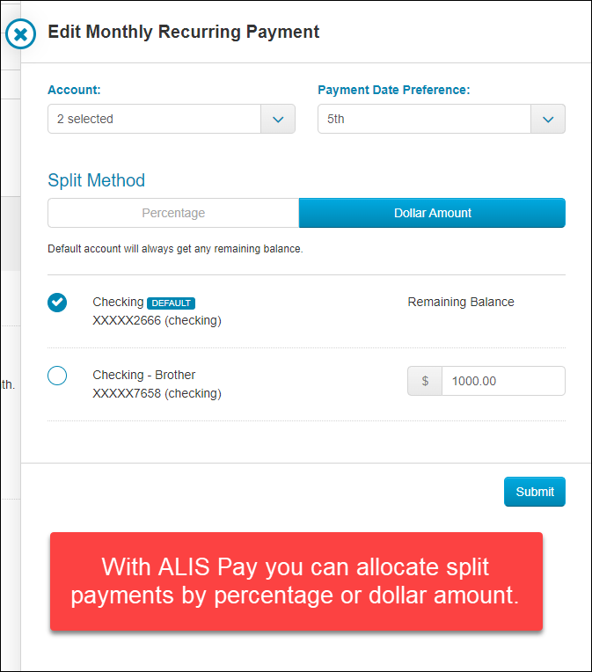Screen dimensions: 592x672
Task: Toggle the checked Checking default account circle
Action: pos(57,303)
